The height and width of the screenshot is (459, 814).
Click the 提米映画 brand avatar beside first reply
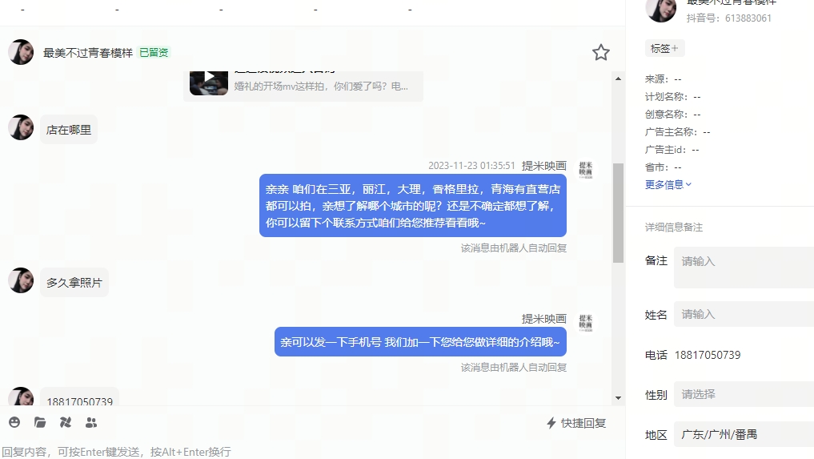click(x=586, y=170)
